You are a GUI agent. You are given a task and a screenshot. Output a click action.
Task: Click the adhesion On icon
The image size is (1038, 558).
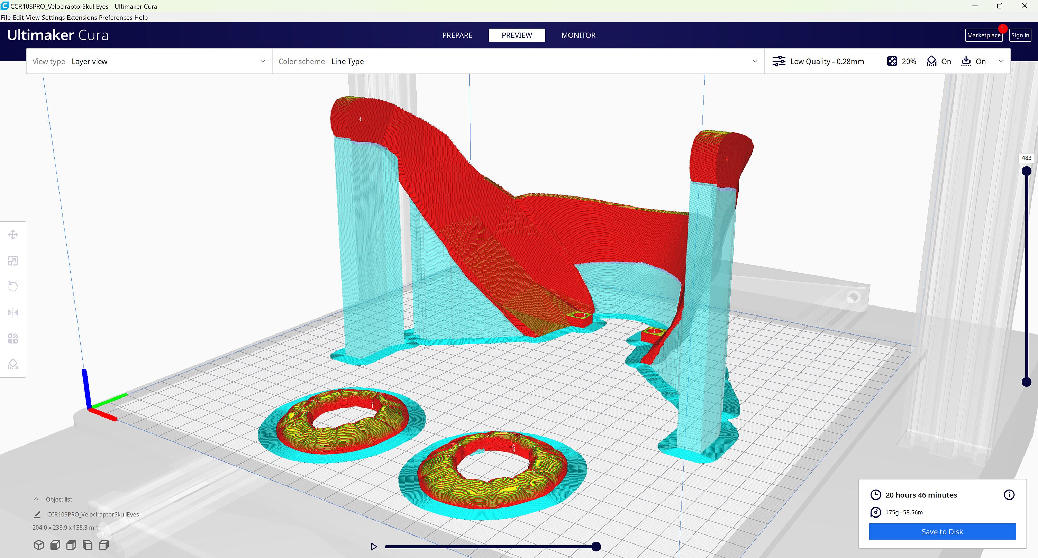[966, 61]
